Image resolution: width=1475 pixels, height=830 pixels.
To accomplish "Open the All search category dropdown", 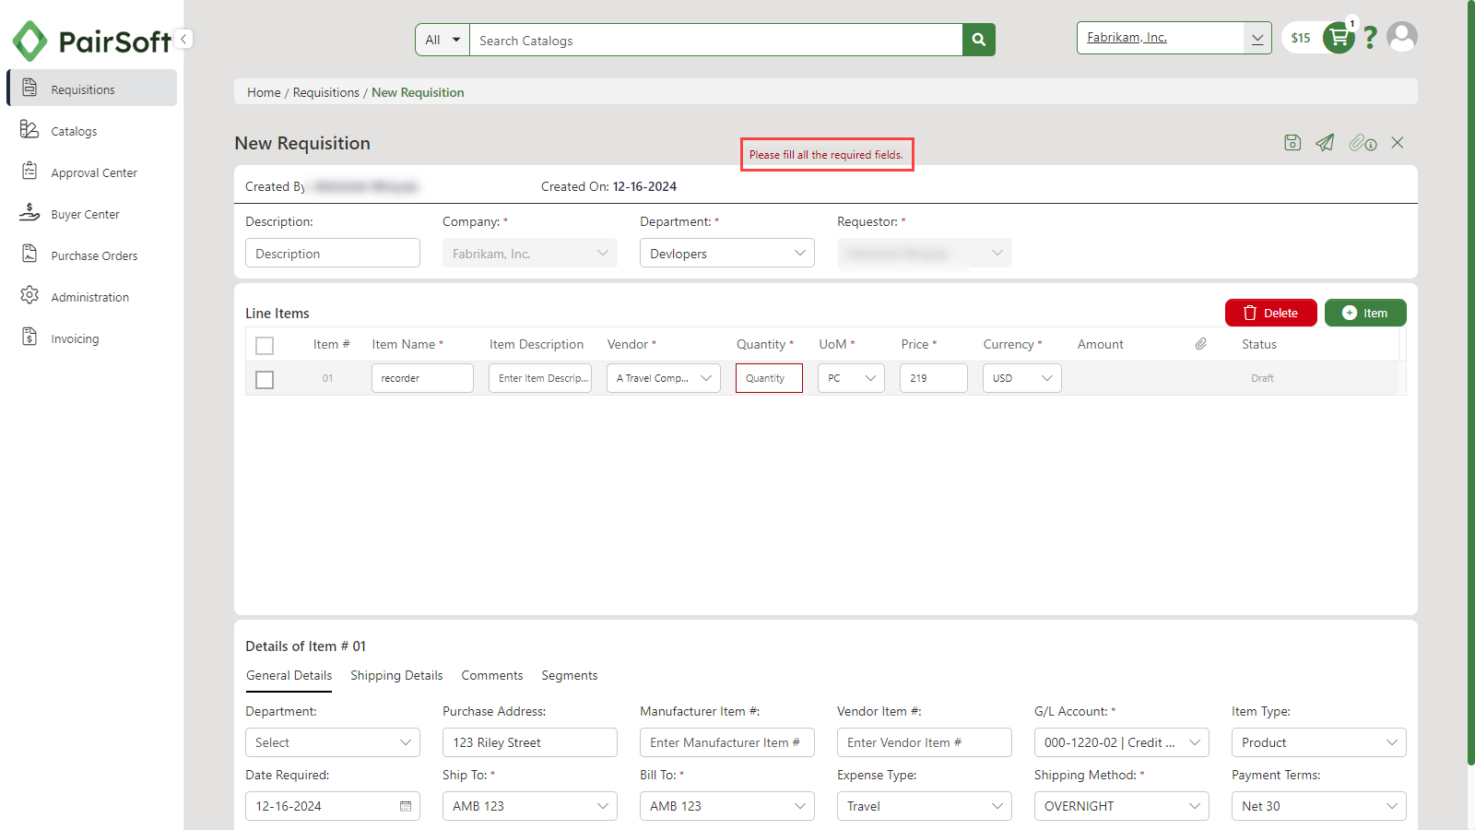I will pyautogui.click(x=442, y=40).
